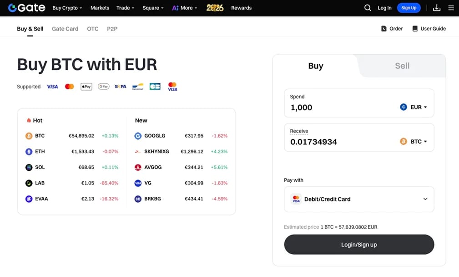Open the User Guide link
The width and height of the screenshot is (459, 277).
[x=429, y=29]
